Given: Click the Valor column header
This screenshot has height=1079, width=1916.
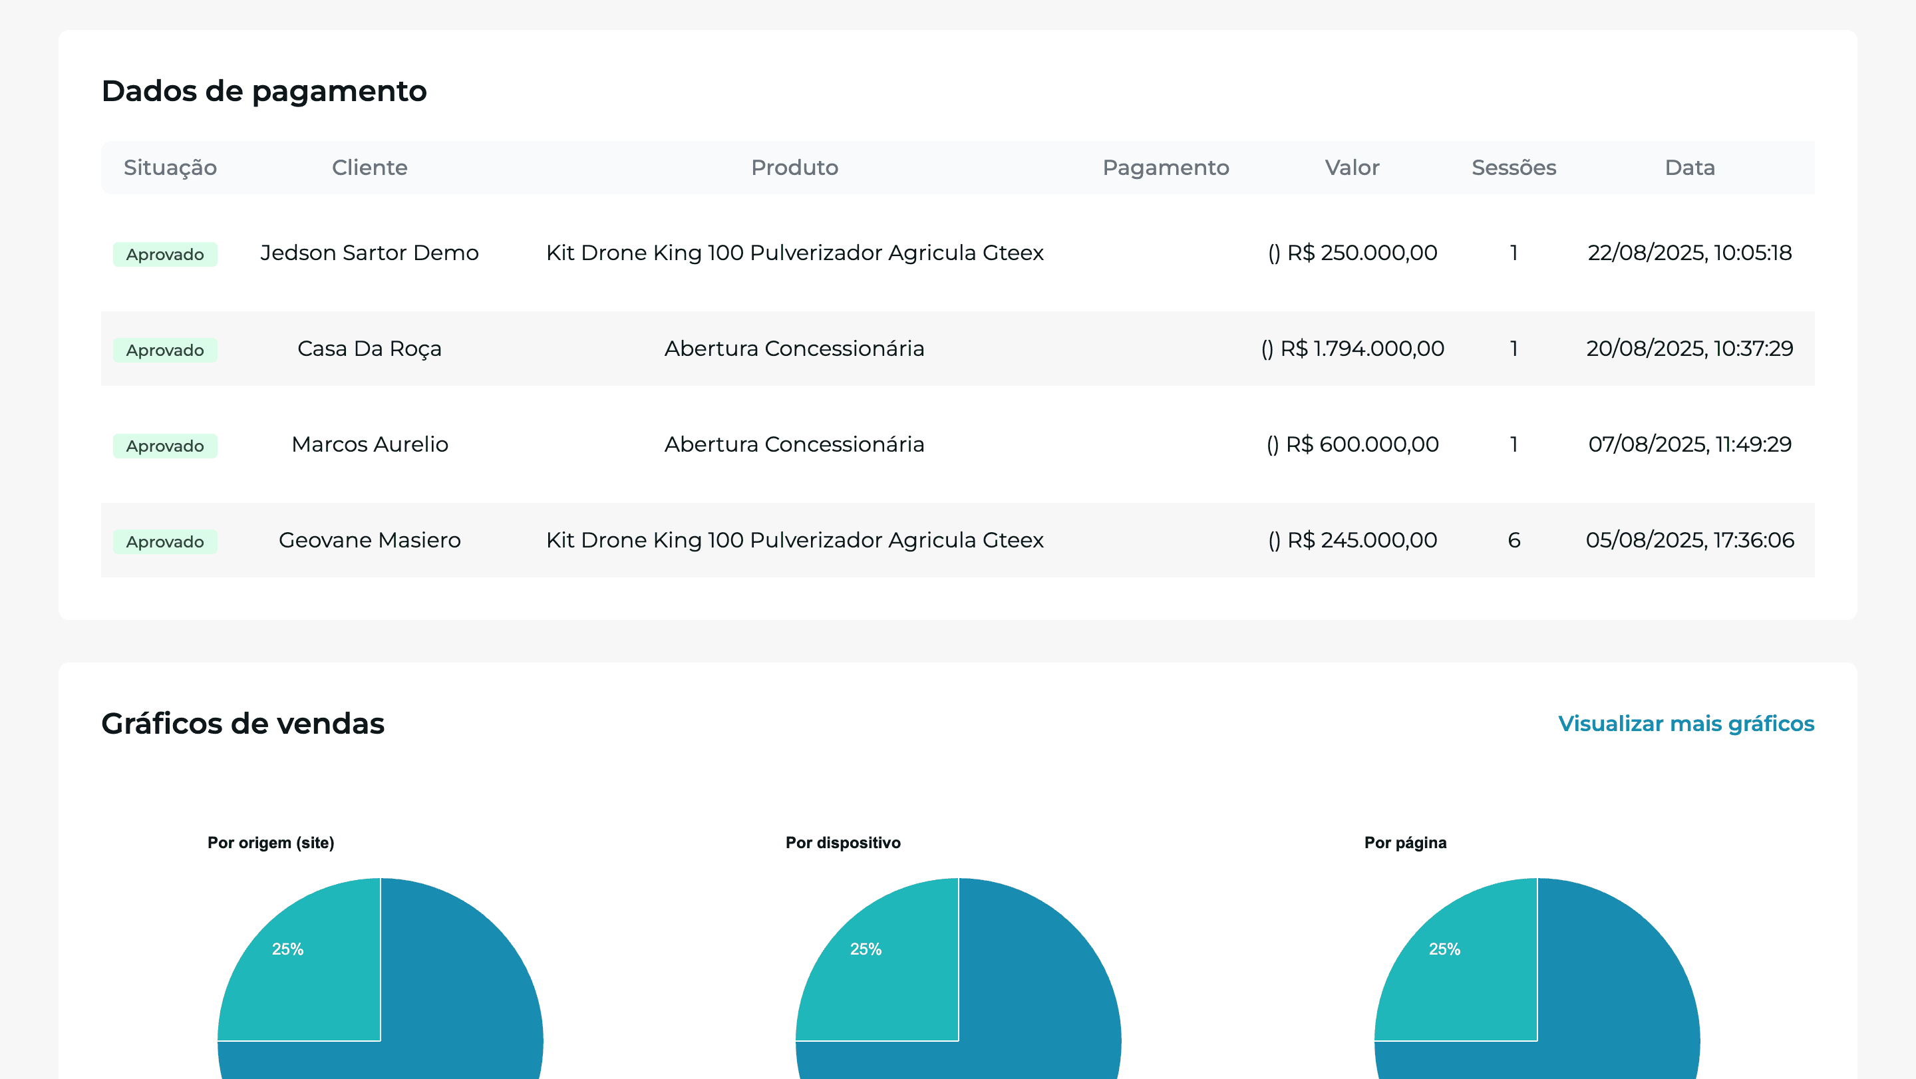Looking at the screenshot, I should click(1351, 168).
